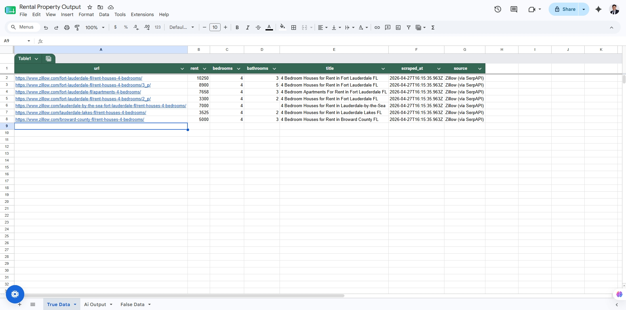Screen dimensions: 626x310
Task: Open the rent column filter dropdown
Action: pyautogui.click(x=205, y=68)
